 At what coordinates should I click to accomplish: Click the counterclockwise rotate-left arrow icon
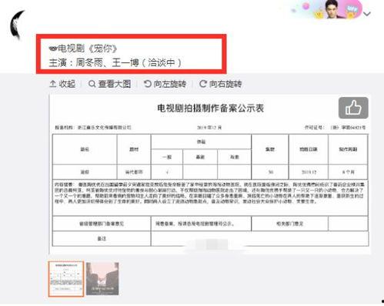(x=148, y=84)
